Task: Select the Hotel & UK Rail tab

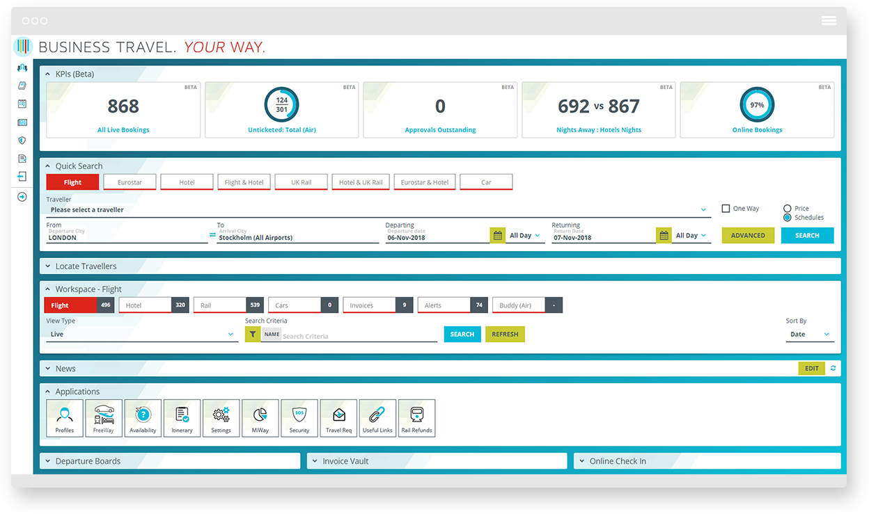Action: pyautogui.click(x=361, y=182)
